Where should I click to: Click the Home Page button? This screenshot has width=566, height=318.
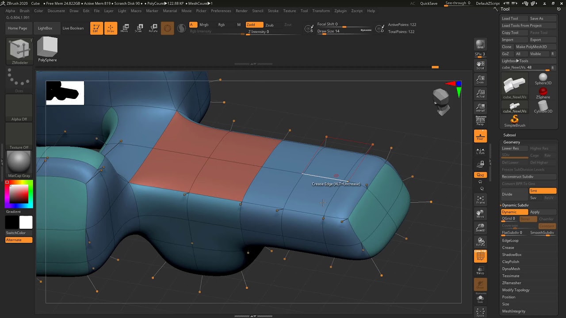click(18, 28)
